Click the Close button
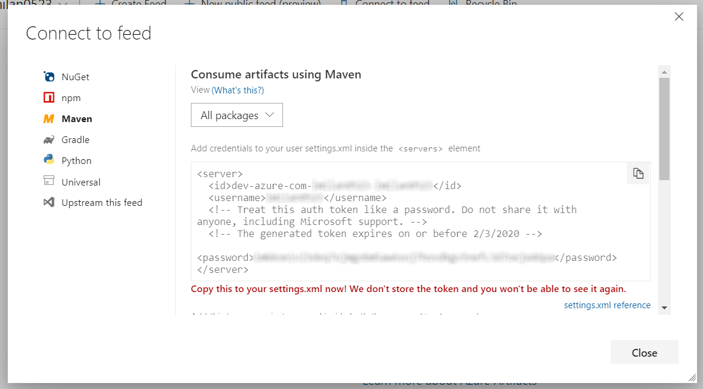703x389 pixels. tap(644, 352)
